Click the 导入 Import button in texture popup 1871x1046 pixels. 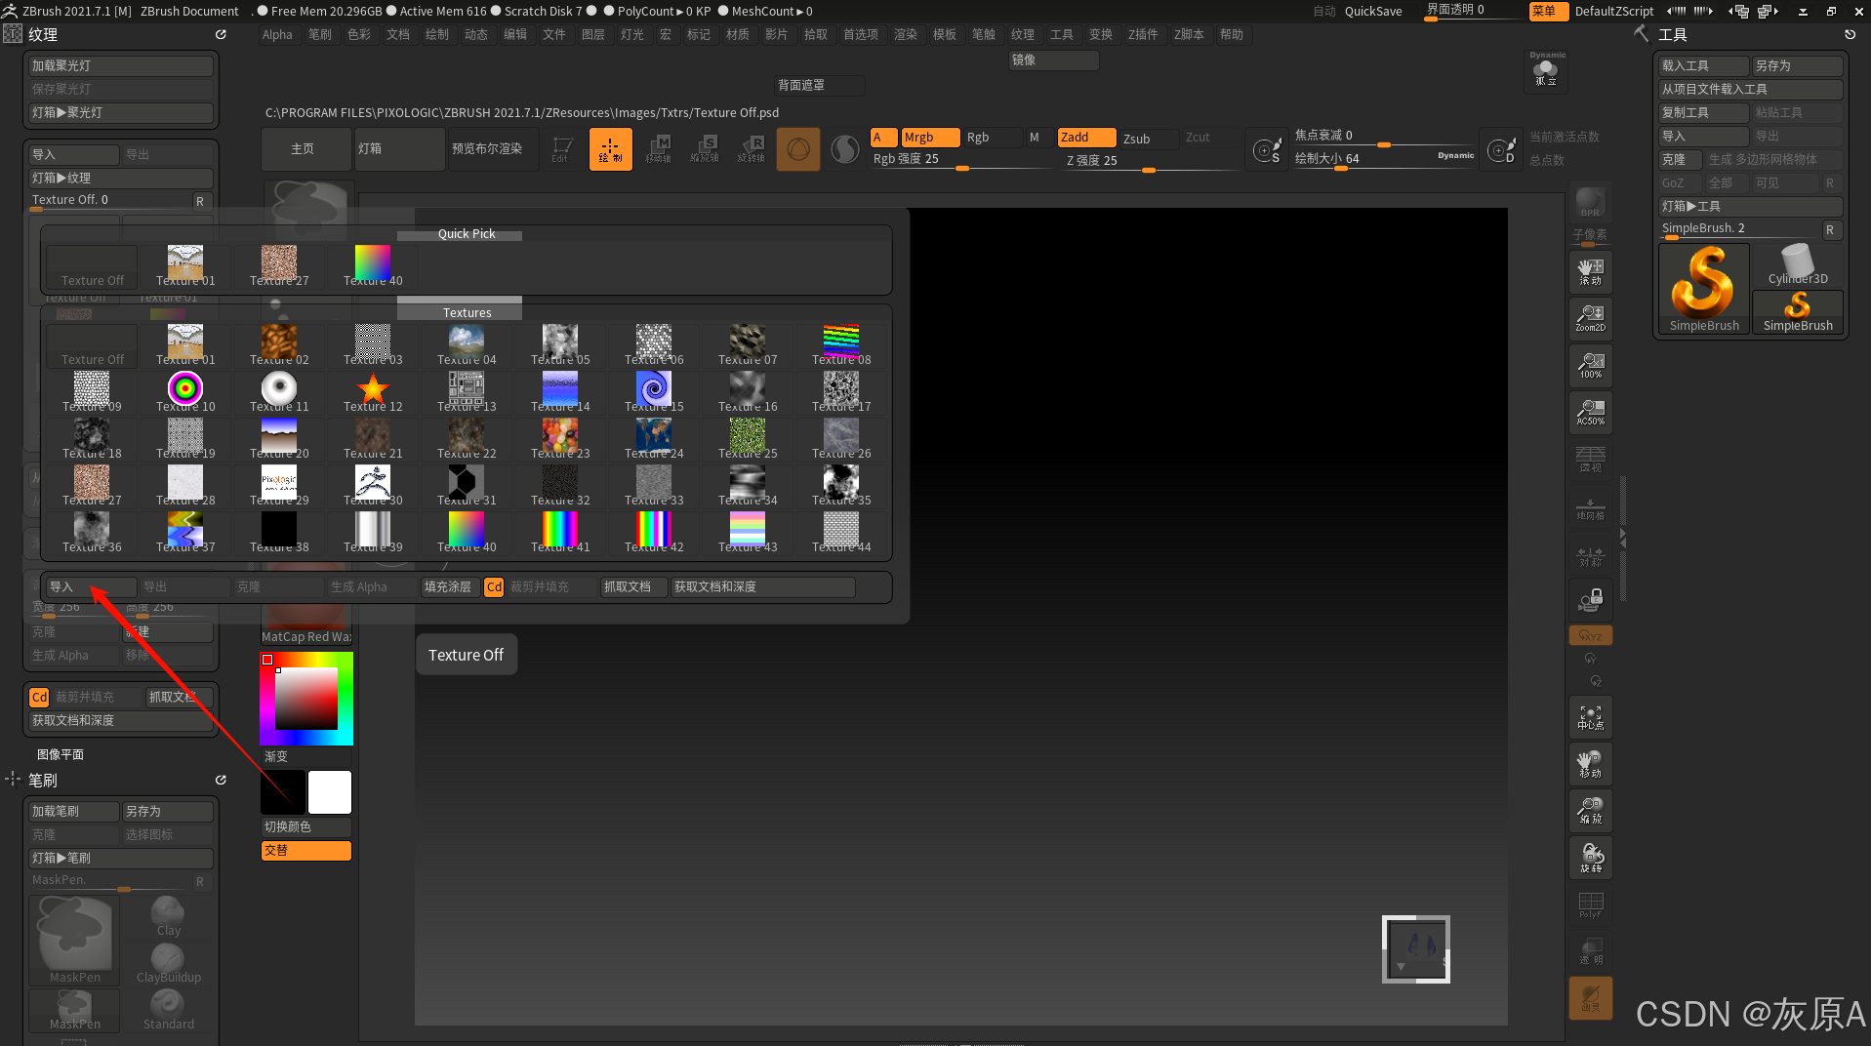click(92, 587)
